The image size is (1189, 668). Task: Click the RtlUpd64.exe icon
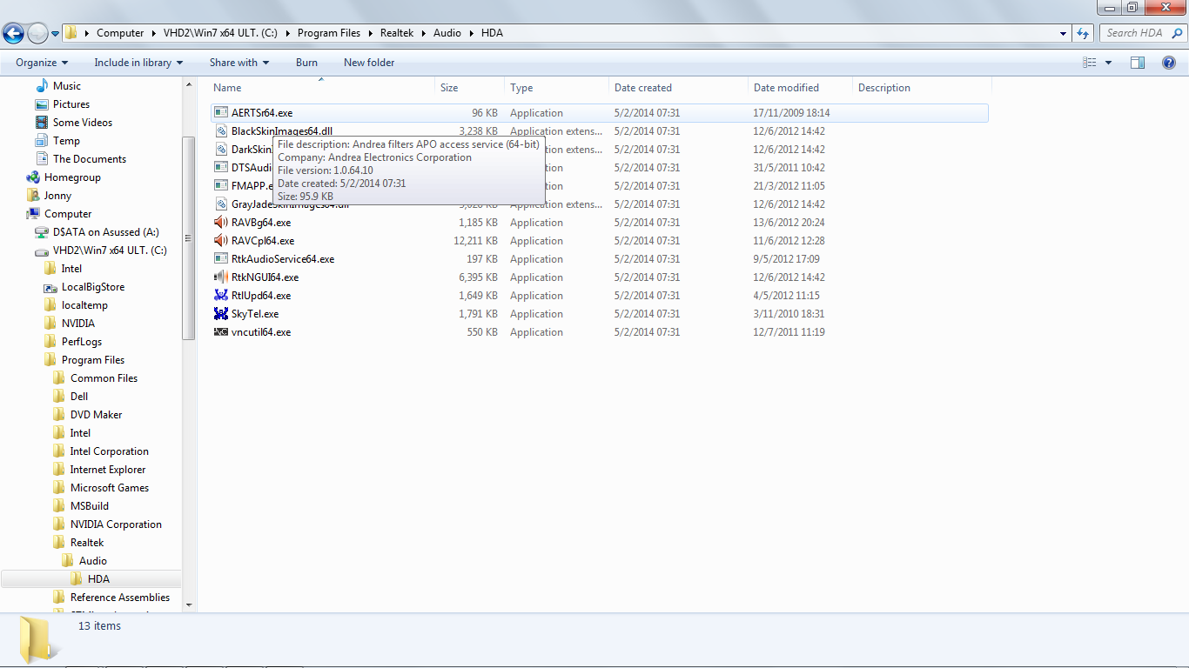click(221, 296)
